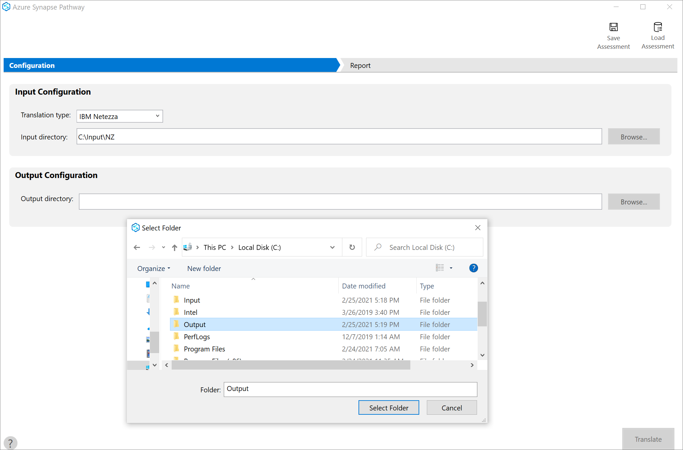The height and width of the screenshot is (450, 683).
Task: Click the refresh folder view icon
Action: point(352,247)
